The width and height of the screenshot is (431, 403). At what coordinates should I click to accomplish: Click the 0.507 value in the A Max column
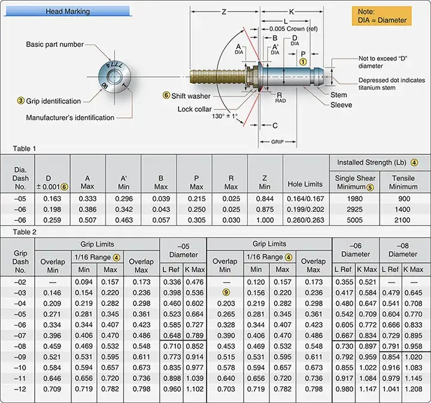[87, 220]
